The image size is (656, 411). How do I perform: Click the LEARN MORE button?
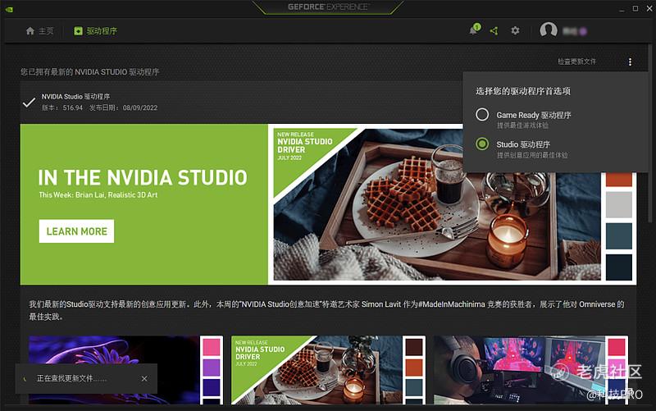pos(76,231)
